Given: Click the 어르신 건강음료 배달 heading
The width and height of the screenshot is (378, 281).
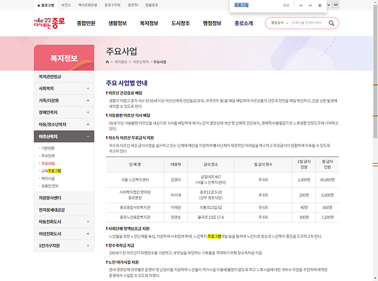Looking at the screenshot, I should tap(125, 93).
